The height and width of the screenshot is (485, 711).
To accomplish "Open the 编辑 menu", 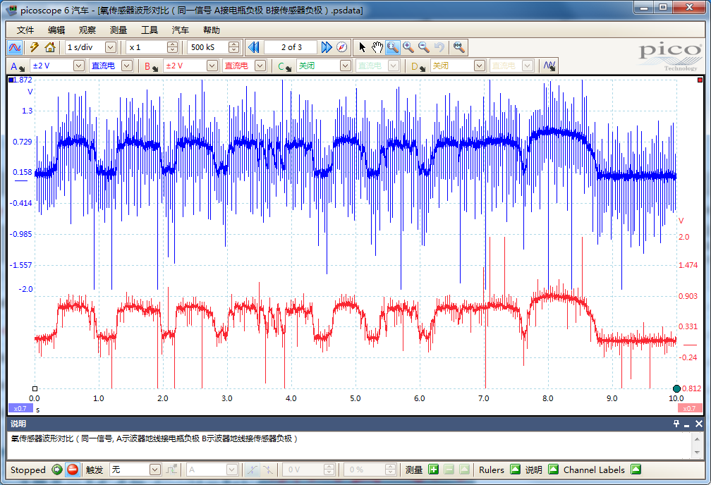I will click(56, 30).
